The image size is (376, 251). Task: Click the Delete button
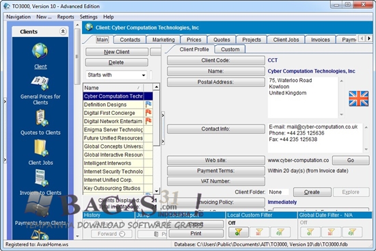point(116,62)
